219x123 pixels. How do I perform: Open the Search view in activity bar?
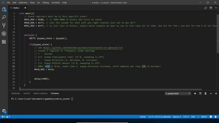[x=4, y=17]
